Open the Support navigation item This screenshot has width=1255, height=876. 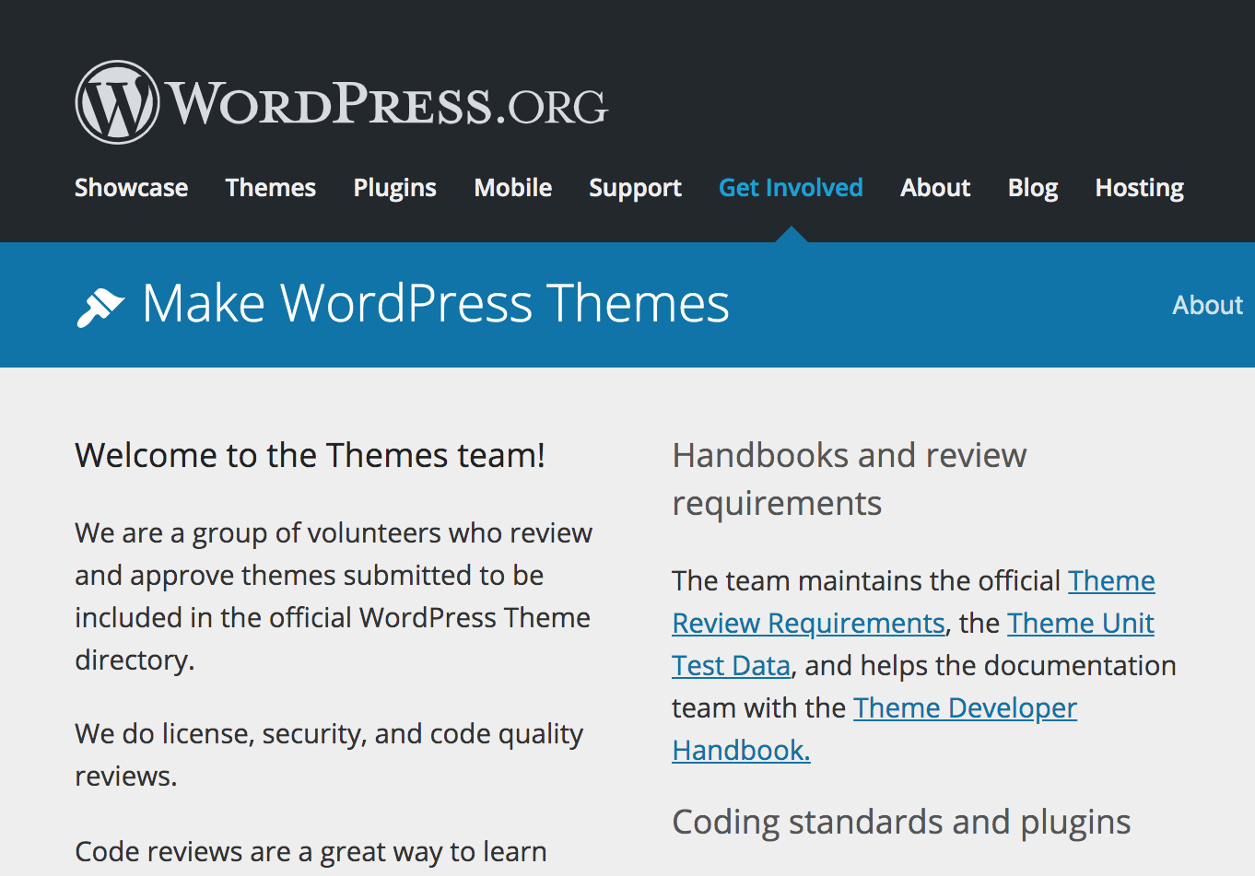pyautogui.click(x=636, y=188)
